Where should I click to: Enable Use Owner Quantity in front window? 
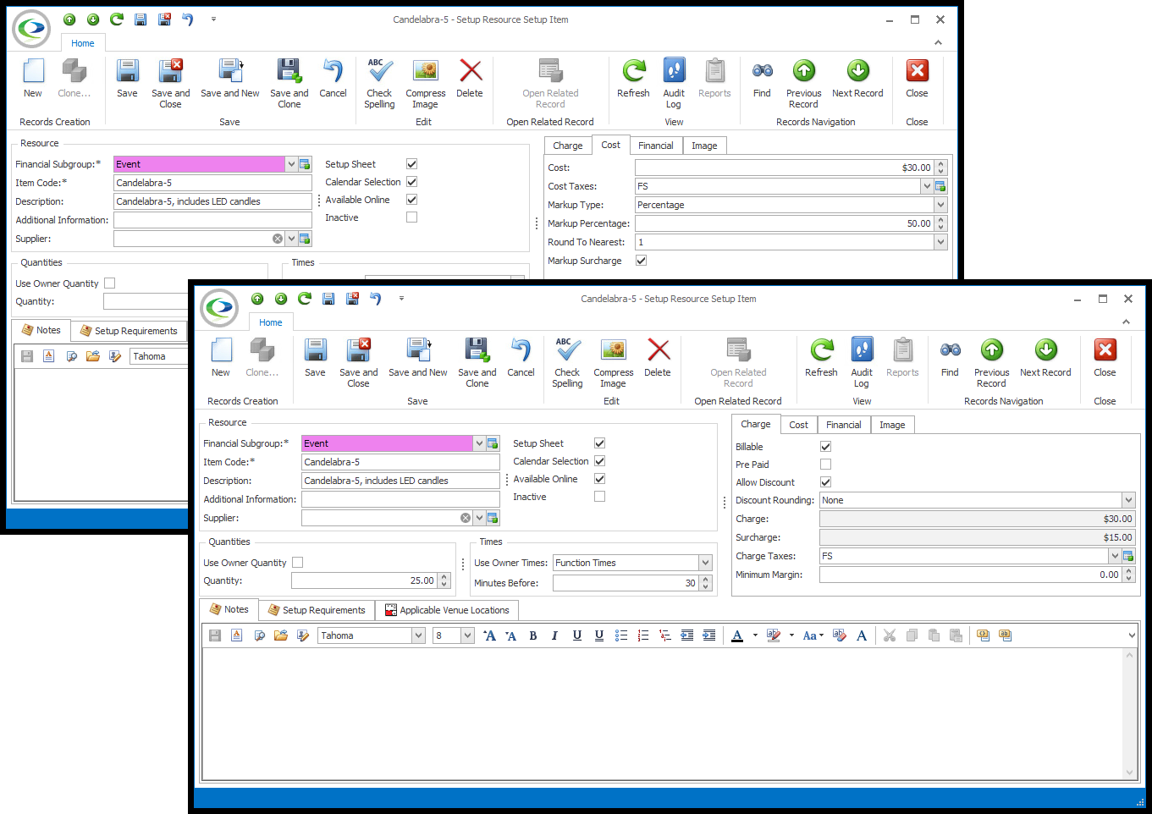point(298,563)
